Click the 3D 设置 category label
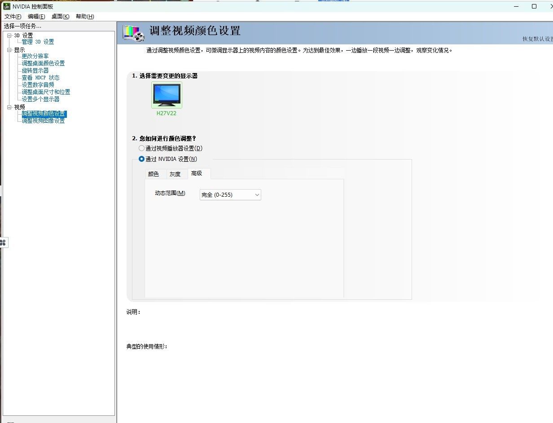This screenshot has height=423, width=553. click(x=23, y=35)
